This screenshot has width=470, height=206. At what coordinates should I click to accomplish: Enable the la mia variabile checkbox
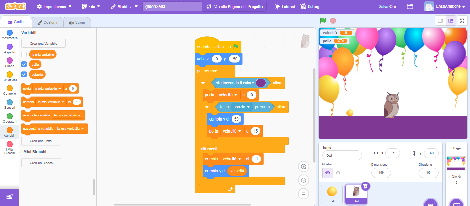[24, 54]
